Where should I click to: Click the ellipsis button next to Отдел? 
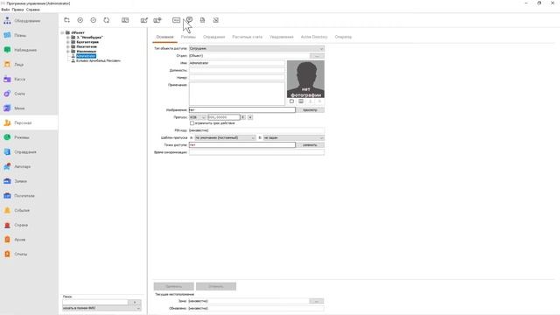pyautogui.click(x=317, y=56)
